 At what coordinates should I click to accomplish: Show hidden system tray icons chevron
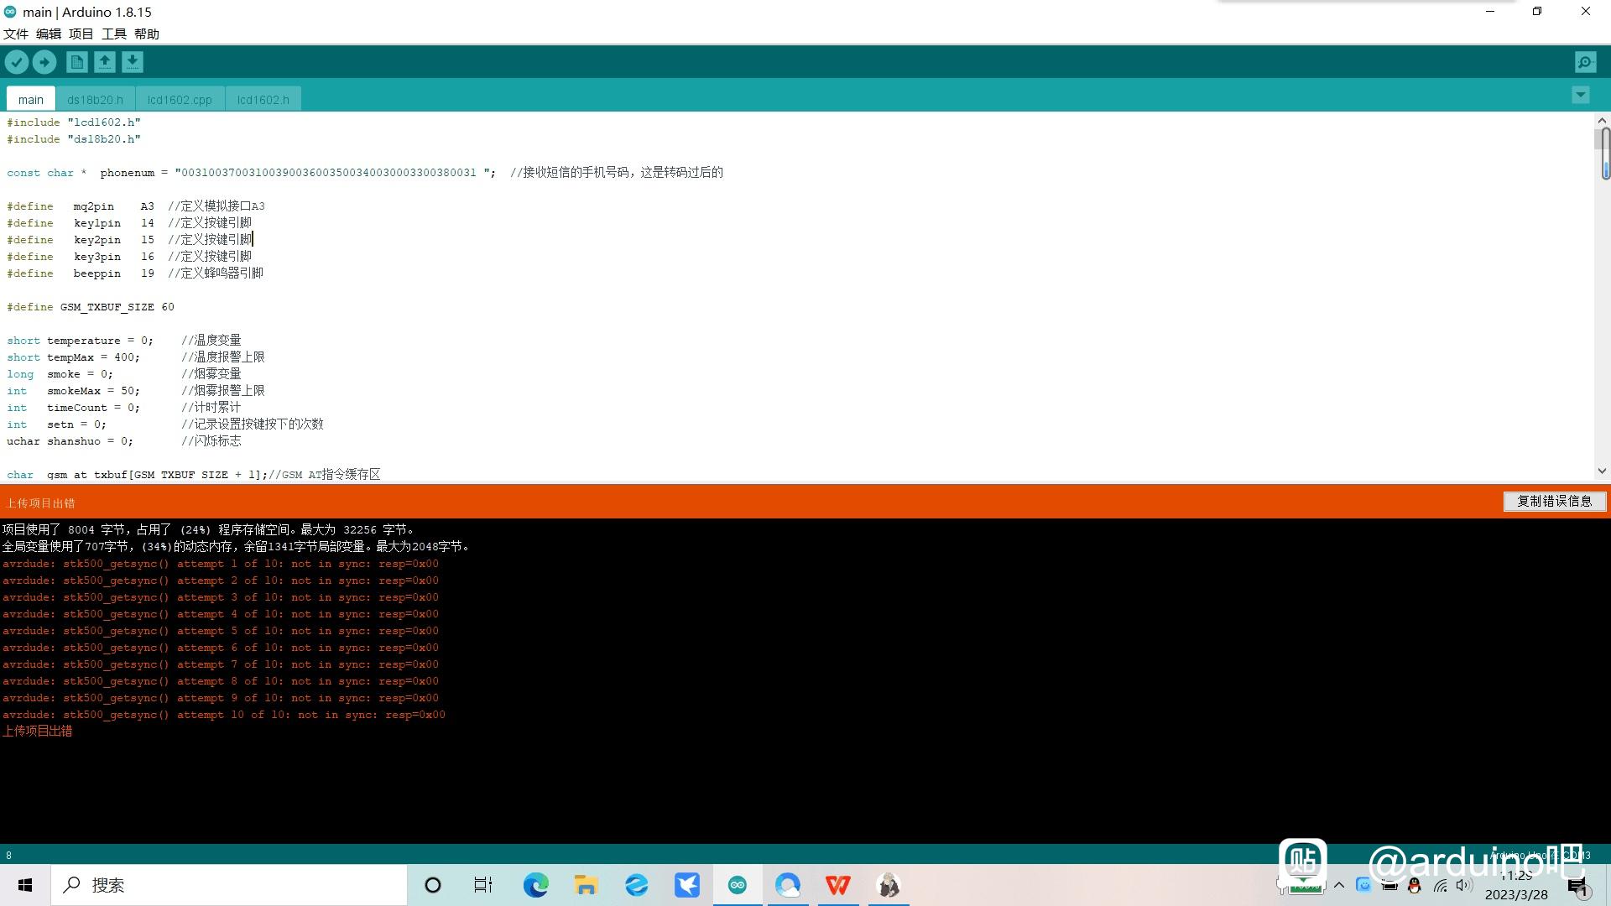tap(1339, 885)
